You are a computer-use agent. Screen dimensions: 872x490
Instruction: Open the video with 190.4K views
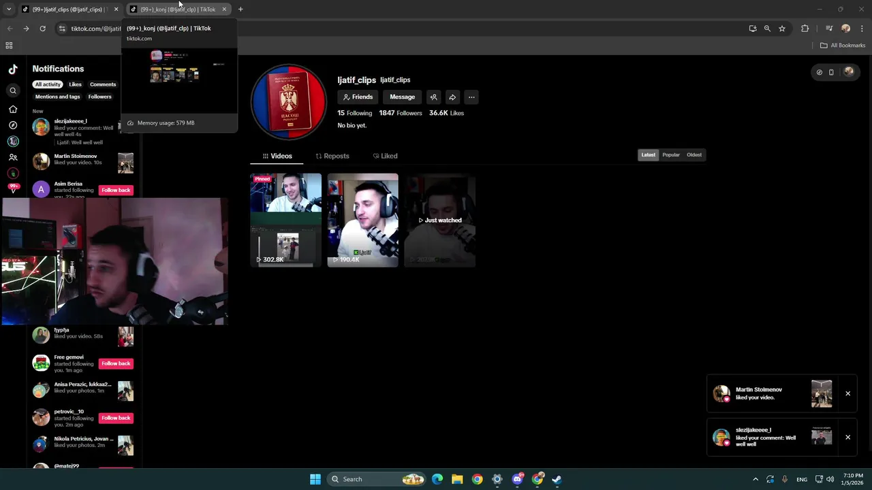click(363, 220)
